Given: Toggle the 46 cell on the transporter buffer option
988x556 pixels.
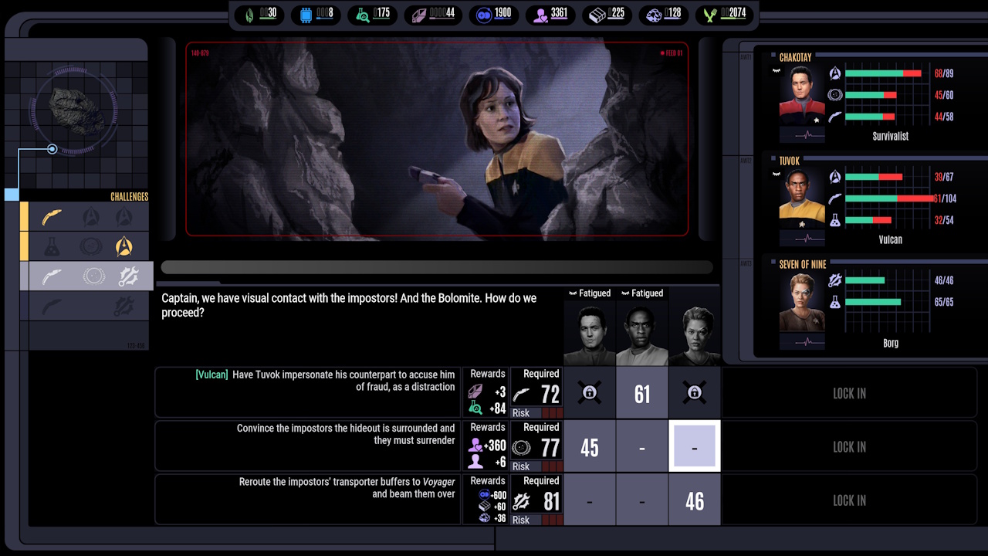Looking at the screenshot, I should pos(694,500).
